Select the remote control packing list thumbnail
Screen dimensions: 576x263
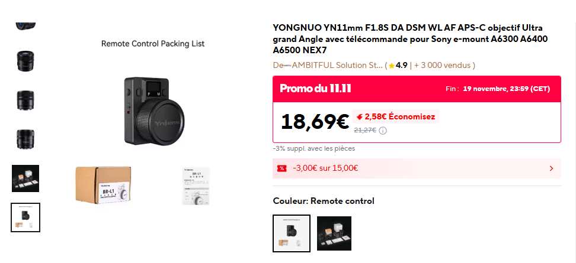point(25,217)
